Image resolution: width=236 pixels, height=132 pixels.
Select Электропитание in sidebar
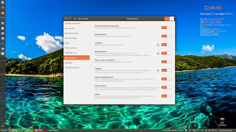pyautogui.click(x=77, y=67)
